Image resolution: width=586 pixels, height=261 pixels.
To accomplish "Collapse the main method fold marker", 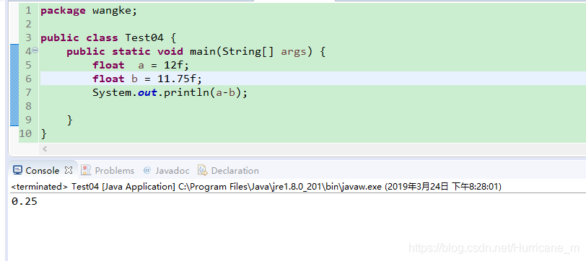I will (x=35, y=50).
